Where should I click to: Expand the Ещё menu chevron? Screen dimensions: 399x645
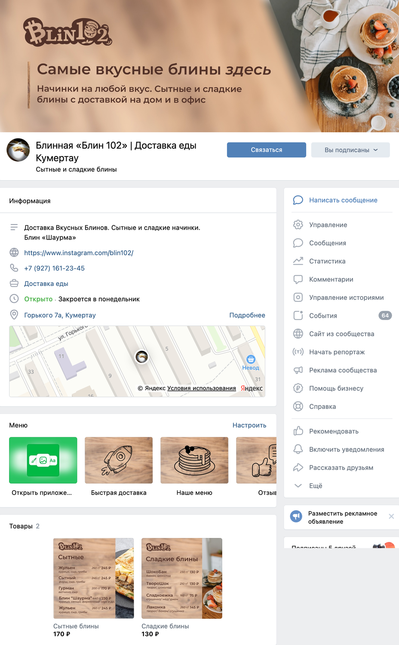(298, 485)
